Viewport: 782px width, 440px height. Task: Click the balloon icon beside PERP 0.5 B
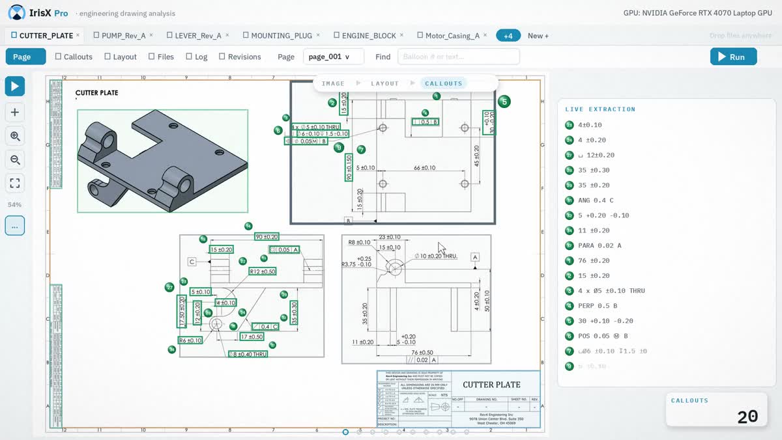click(x=570, y=306)
